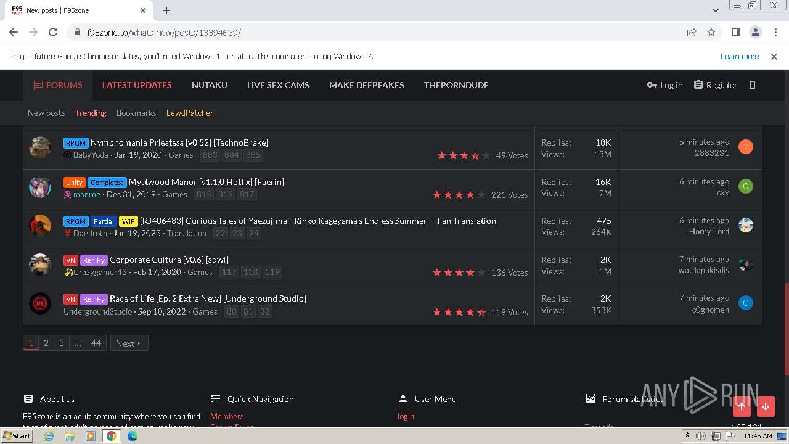789x444 pixels.
Task: Open File Explorer taskbar icon
Action: click(x=70, y=436)
